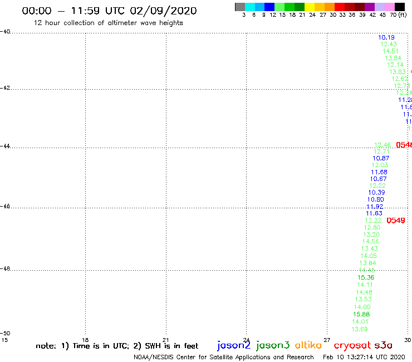Pick the black swatch at the scale's end
This screenshot has width=412, height=362.
click(400, 7)
